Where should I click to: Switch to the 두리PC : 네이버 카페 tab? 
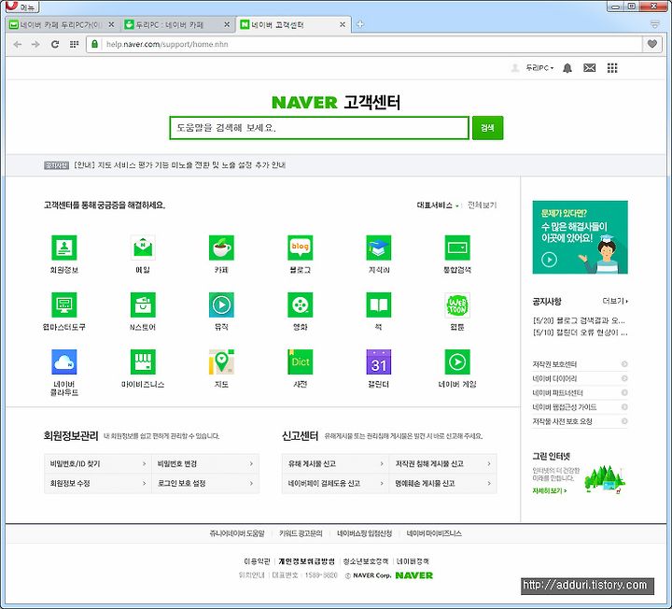(176, 25)
